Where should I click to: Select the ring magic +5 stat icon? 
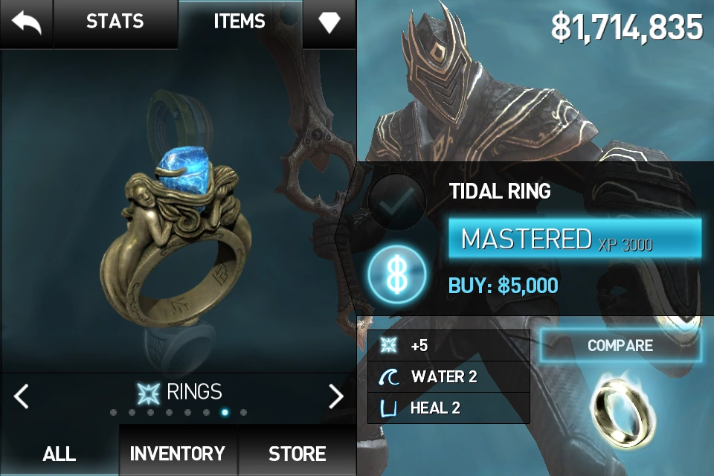pos(388,345)
